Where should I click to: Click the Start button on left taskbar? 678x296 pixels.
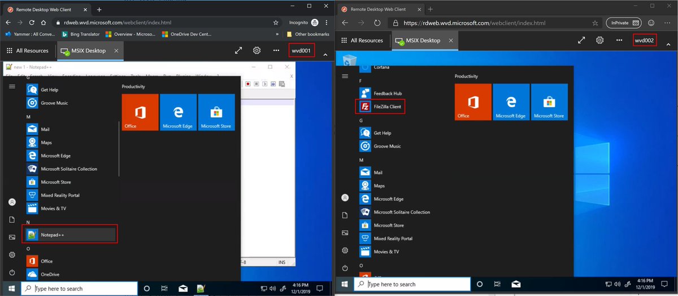10,288
